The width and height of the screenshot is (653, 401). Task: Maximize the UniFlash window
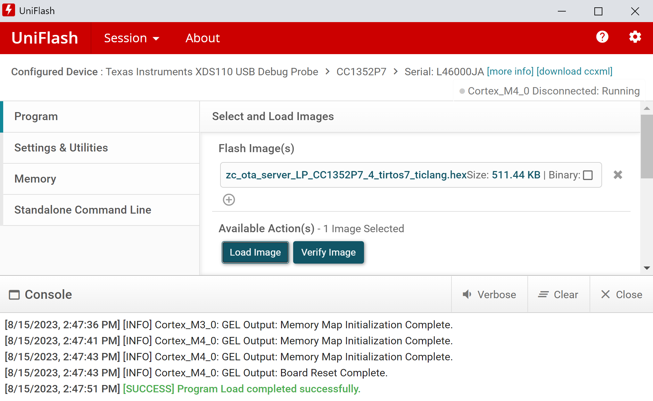(x=598, y=11)
